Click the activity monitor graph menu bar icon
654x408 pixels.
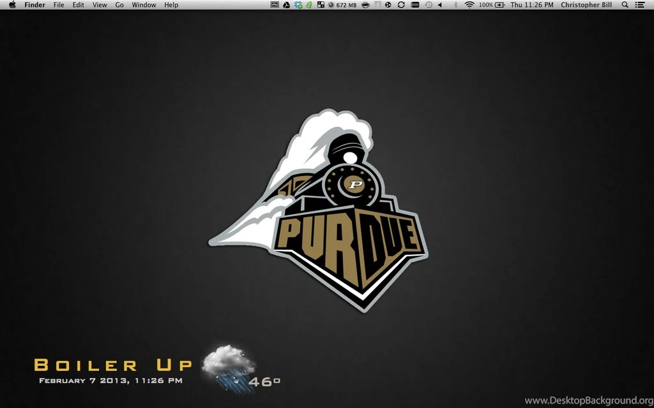pyautogui.click(x=275, y=4)
